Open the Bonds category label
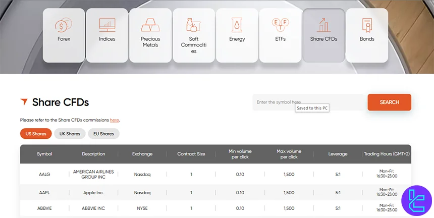This screenshot has width=434, height=218. (x=367, y=39)
